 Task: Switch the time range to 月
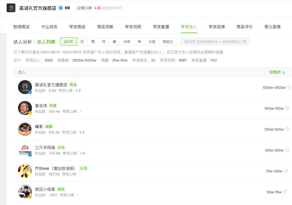point(104,42)
